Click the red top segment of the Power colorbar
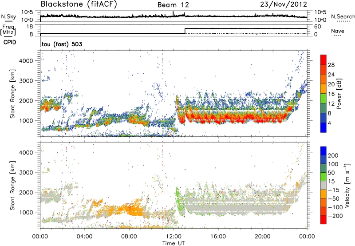This screenshot has height=246, width=355. pos(323,60)
